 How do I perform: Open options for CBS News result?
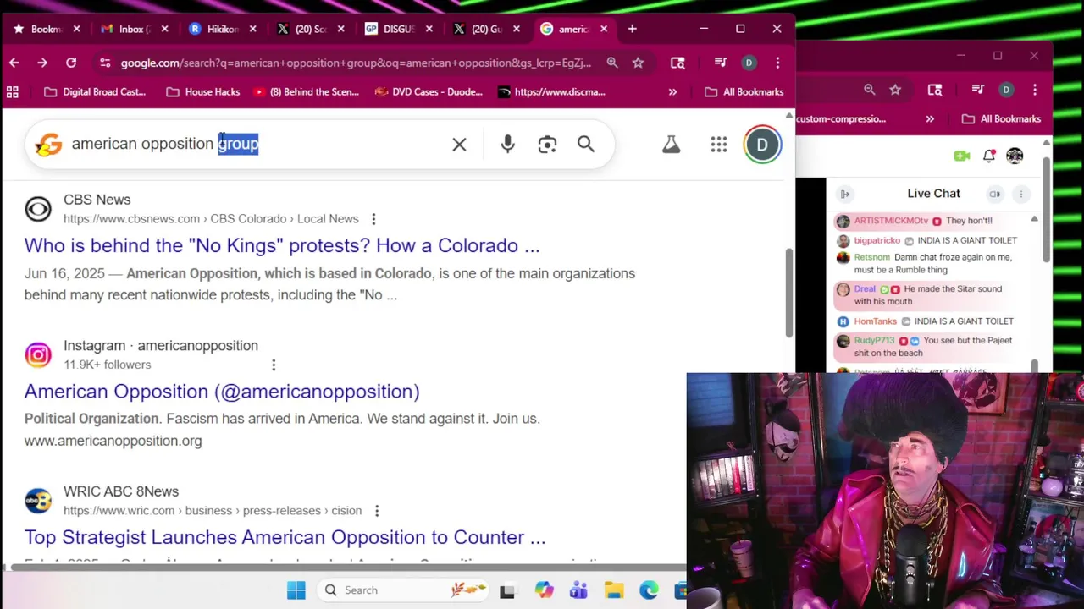click(373, 219)
